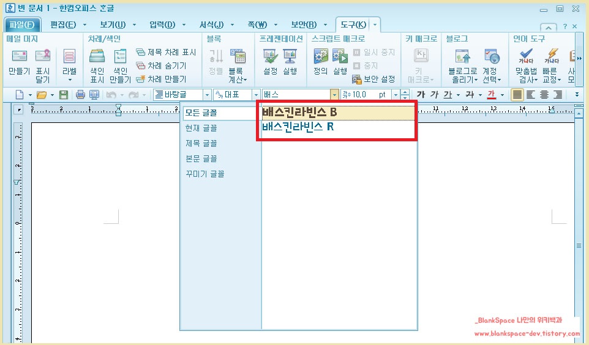Viewport: 589px width, 345px height.
Task: Click the font size stepper arrows
Action: click(405, 95)
